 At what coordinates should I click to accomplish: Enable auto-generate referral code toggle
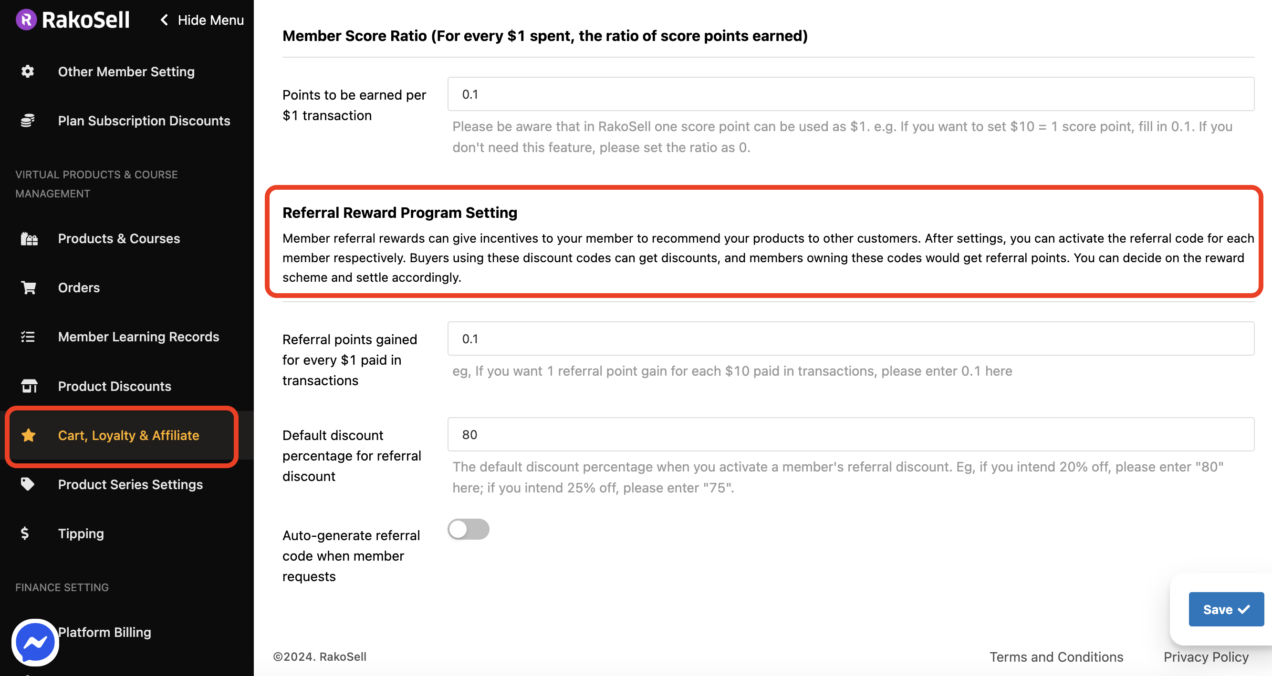point(468,530)
